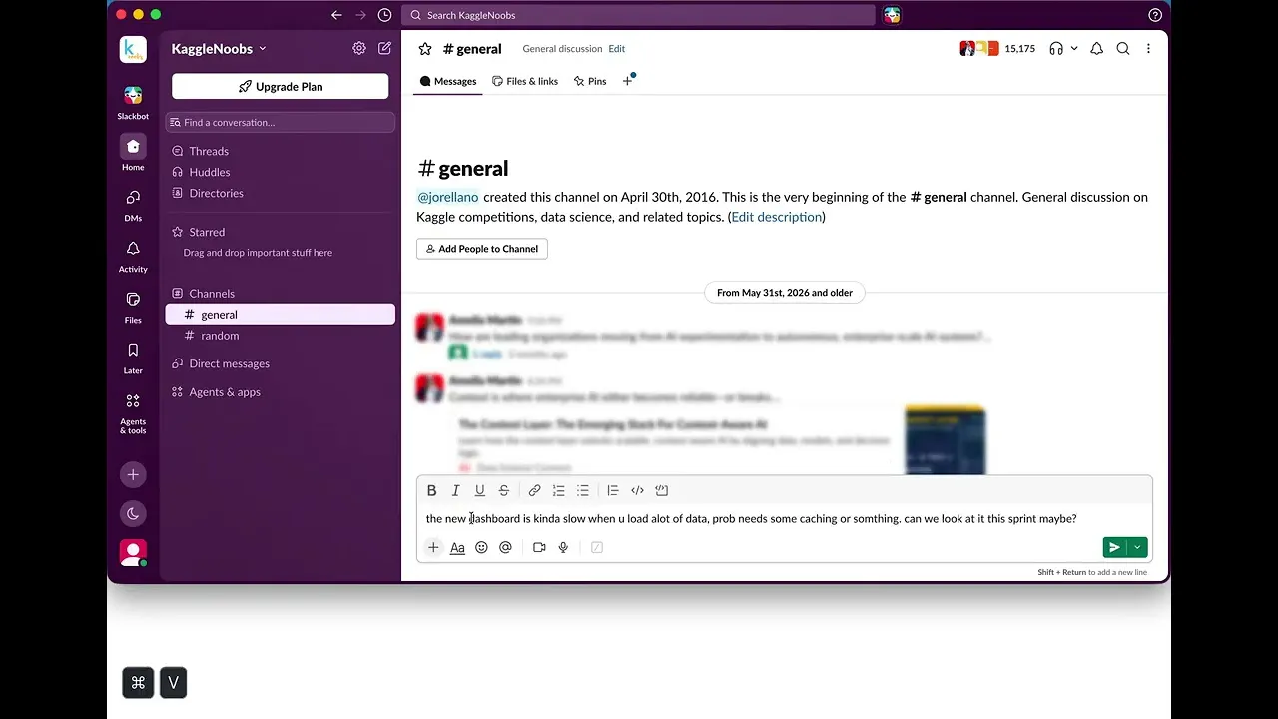1278x719 pixels.
Task: Add a new tab with plus icon
Action: 627,81
